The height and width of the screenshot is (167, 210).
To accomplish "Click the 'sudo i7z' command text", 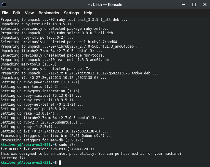I will 67,145.
